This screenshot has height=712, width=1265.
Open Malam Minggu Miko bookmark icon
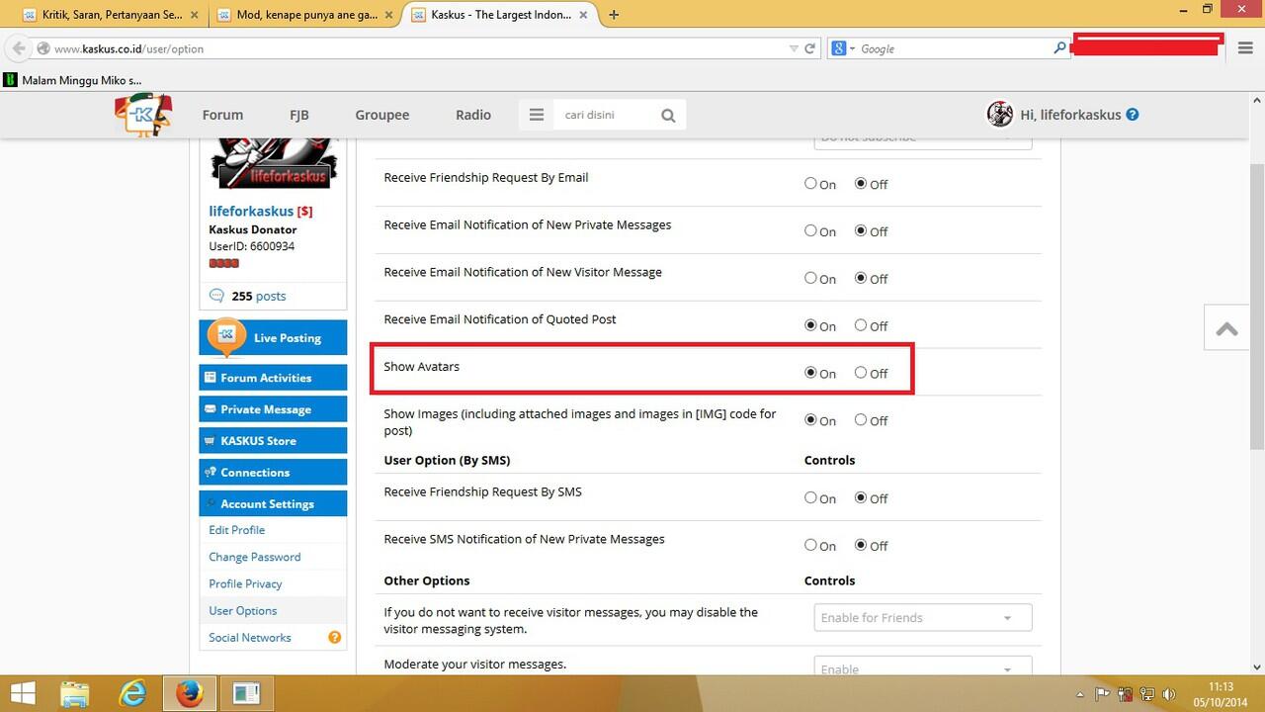pyautogui.click(x=11, y=80)
